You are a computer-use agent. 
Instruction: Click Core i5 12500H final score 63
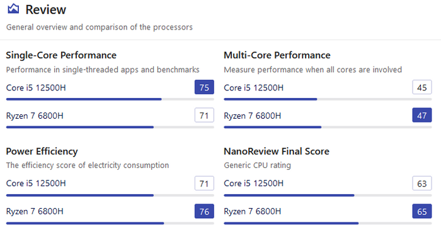coord(422,183)
